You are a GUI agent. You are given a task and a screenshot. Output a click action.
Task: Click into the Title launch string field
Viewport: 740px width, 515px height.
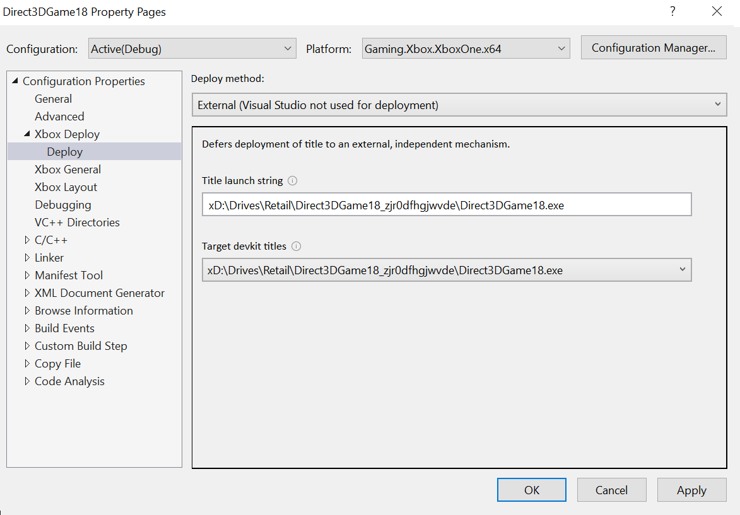tap(447, 204)
